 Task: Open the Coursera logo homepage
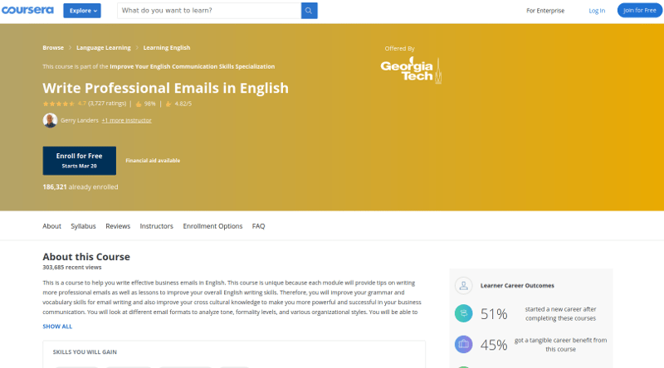coord(27,10)
